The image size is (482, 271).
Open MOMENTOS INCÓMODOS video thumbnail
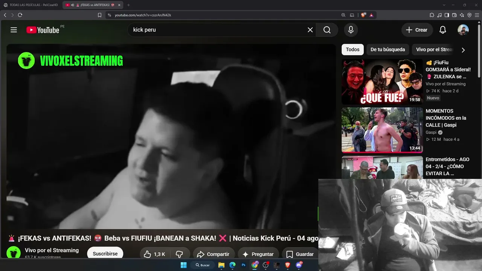click(x=382, y=130)
